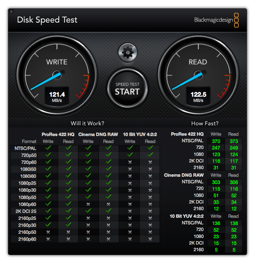This screenshot has height=263, width=255.
Task: Click the 306 Cinema DNG NTSC/PAL read value
Action: coord(233,182)
